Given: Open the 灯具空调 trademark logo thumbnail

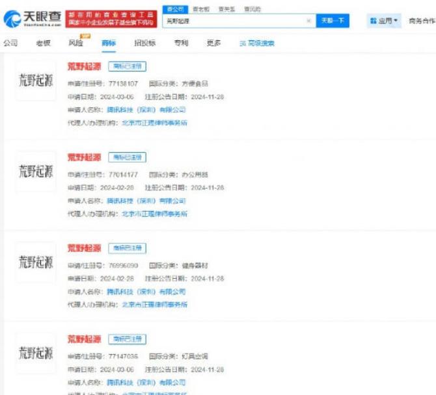Looking at the screenshot, I should (35, 353).
